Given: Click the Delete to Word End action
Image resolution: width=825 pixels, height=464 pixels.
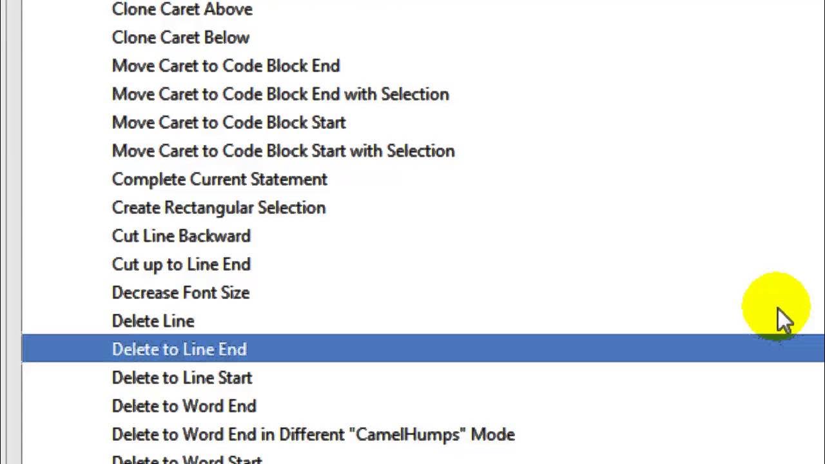Looking at the screenshot, I should coord(184,406).
